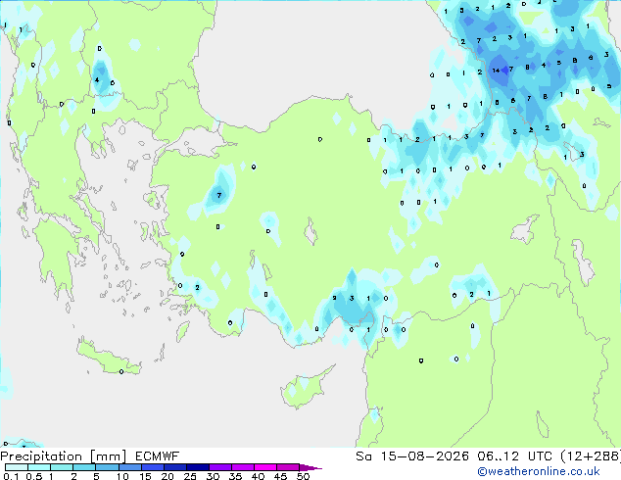
Task: Pick the darkest navy 25–30 mm legend swatch
Action: (198, 467)
